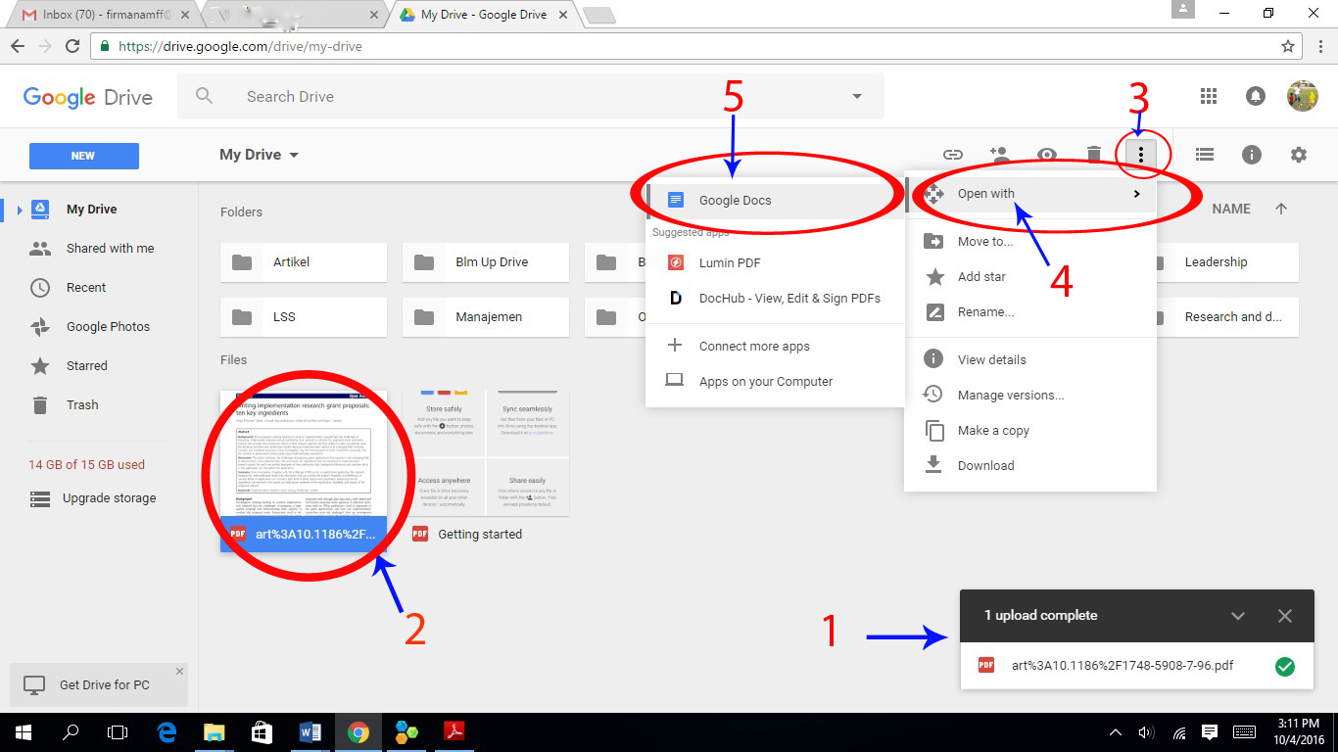This screenshot has height=752, width=1338.
Task: Click the preview eye icon
Action: click(1047, 155)
